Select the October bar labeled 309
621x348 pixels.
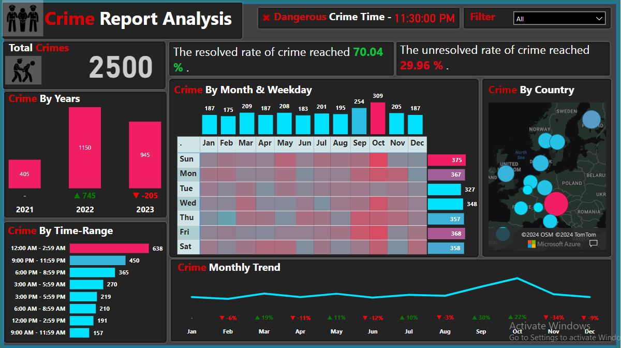click(378, 118)
